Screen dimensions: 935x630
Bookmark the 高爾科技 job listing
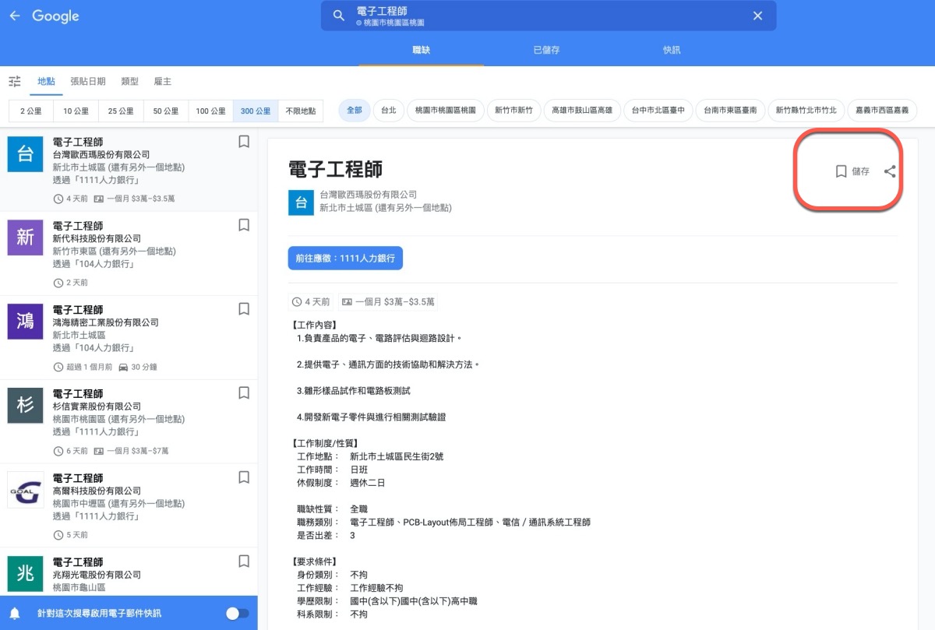pyautogui.click(x=244, y=477)
